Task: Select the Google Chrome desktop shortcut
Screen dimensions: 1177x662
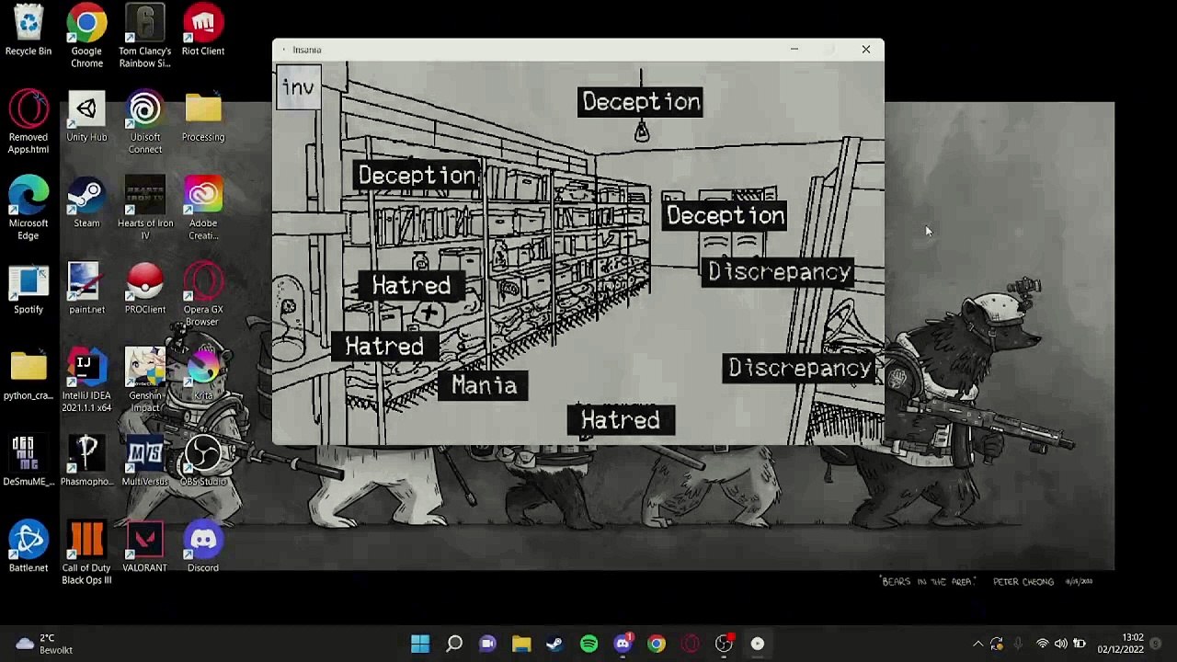Action: [x=86, y=37]
